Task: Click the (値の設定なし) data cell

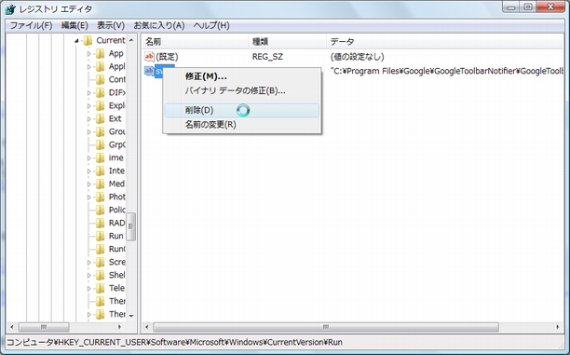Action: click(x=357, y=57)
